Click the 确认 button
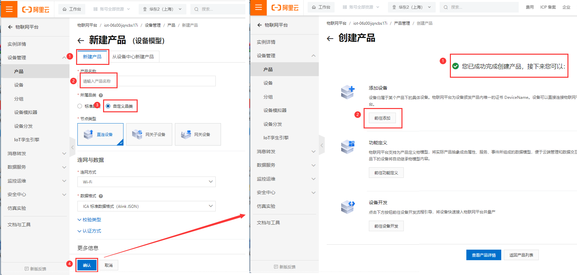Viewport: 577px width, 275px height. [x=87, y=265]
